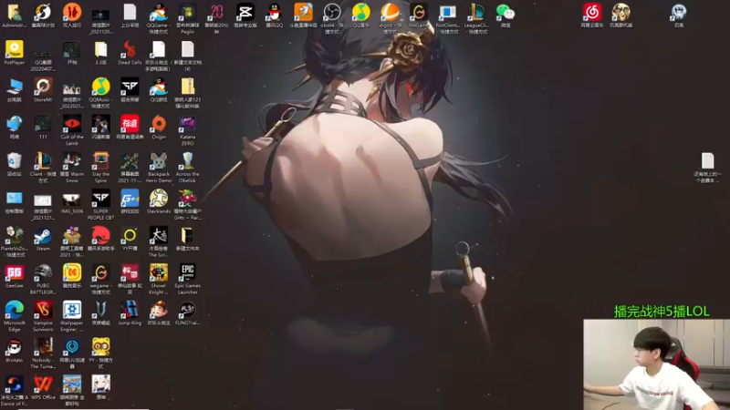Open the yellow Kuwo music icon
The width and height of the screenshot is (730, 410).
coord(72,273)
